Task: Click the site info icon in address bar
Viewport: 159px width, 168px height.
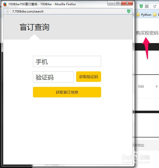Action: (7, 11)
